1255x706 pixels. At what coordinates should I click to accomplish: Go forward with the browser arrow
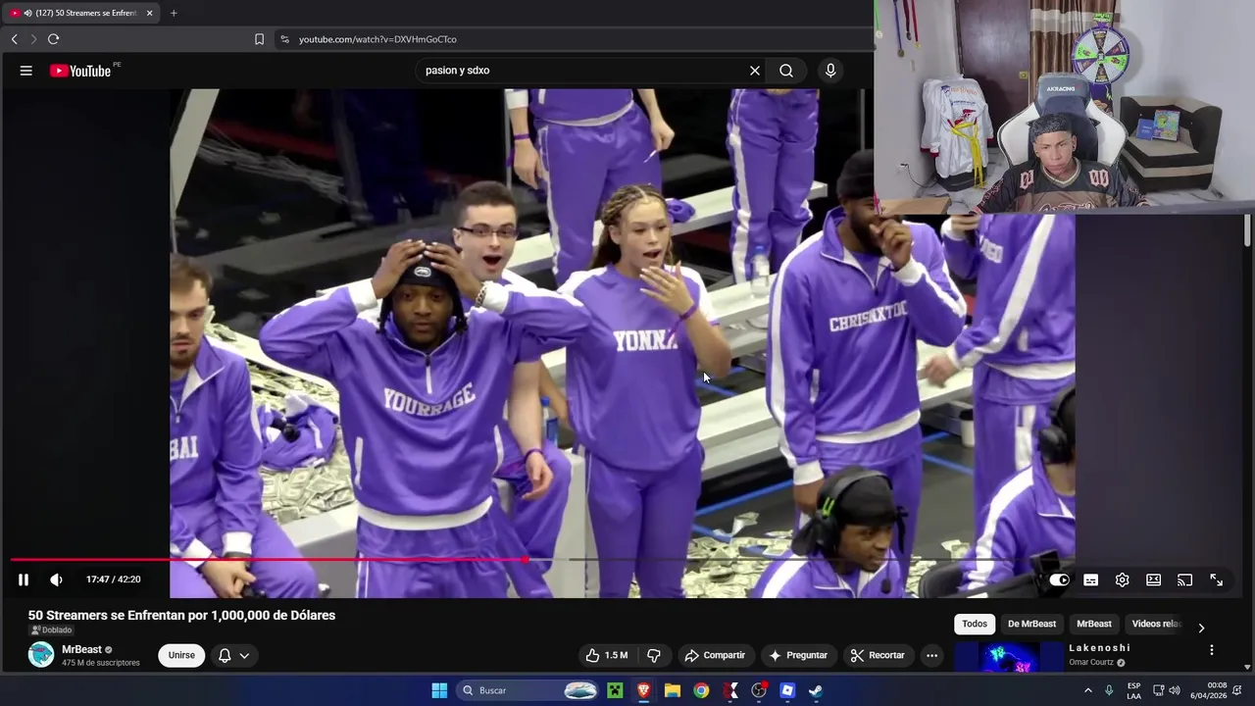(x=33, y=39)
